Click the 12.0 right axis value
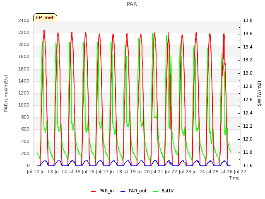This screenshot has width=265, height=199. pyautogui.click(x=248, y=139)
